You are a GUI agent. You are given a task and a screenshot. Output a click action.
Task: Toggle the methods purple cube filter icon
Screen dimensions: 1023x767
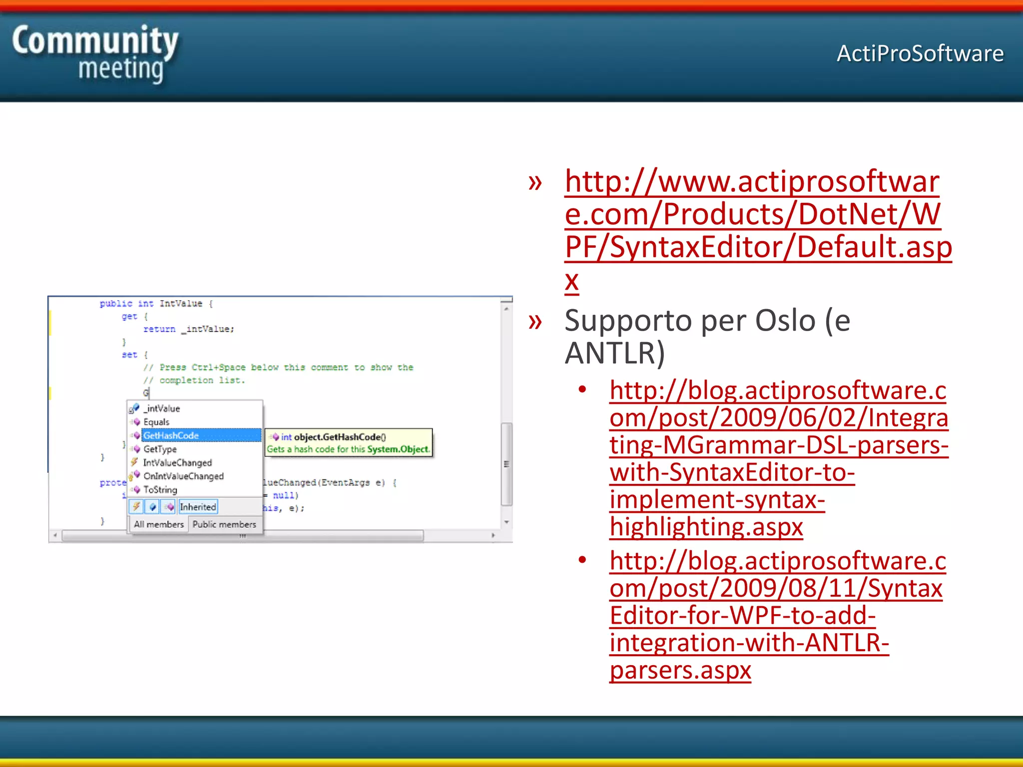coord(169,507)
